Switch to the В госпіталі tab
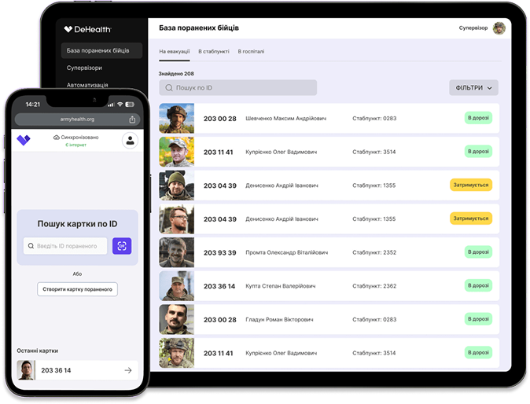 (251, 52)
